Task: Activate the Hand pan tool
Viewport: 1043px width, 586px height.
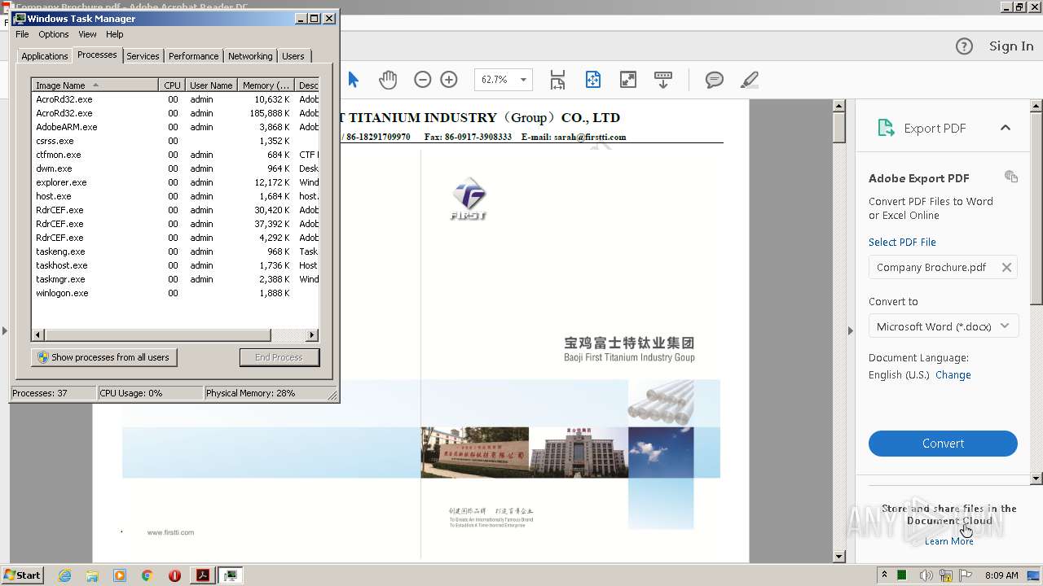Action: pyautogui.click(x=388, y=79)
